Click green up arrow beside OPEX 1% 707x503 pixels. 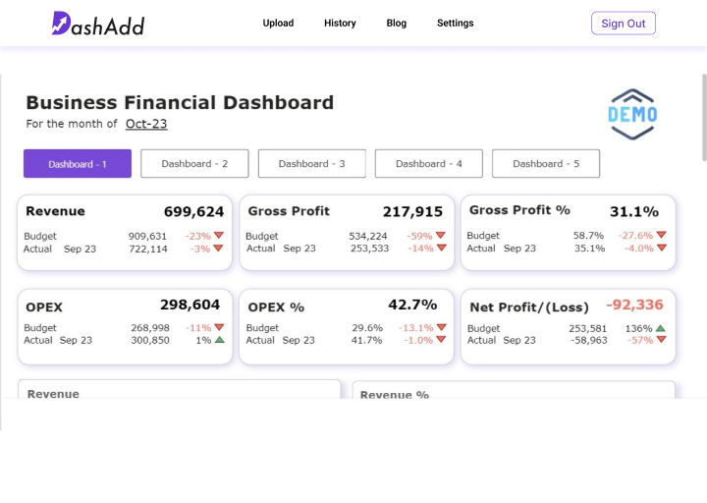[x=220, y=340]
